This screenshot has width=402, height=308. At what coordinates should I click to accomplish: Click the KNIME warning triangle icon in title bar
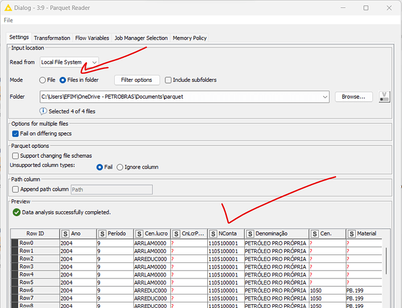[x=8, y=7]
